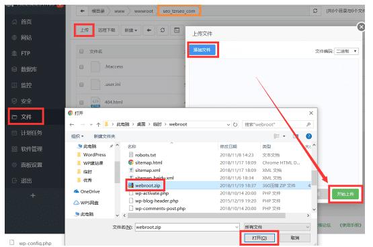Select sitemap.xml in file list
This screenshot has height=247, width=373.
tap(147, 170)
